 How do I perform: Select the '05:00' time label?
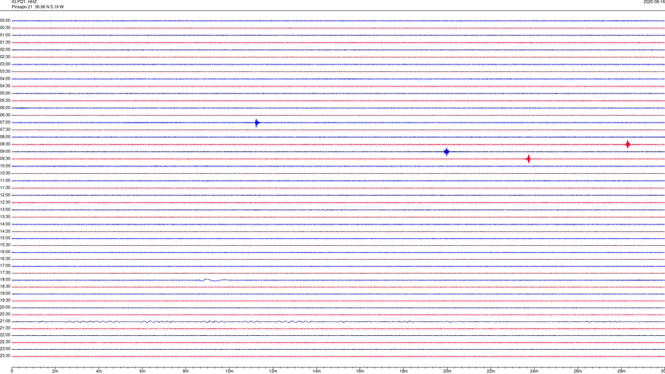click(5, 93)
